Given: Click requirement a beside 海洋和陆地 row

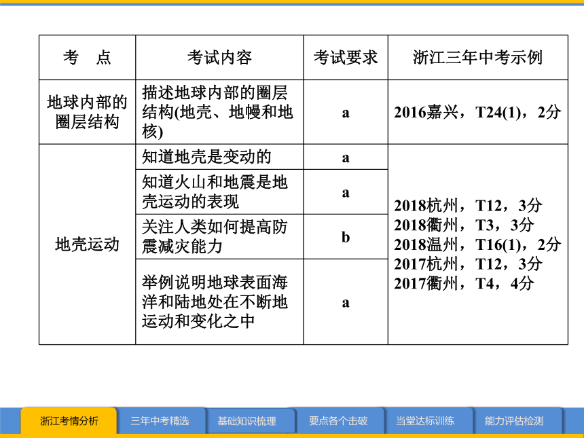Looking at the screenshot, I should click(346, 302).
